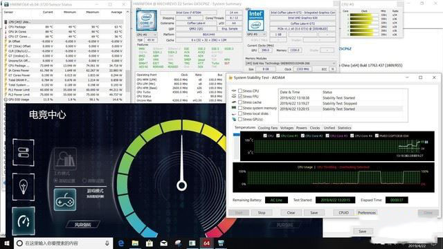Viewport: 443px width, 249px height.
Task: Open Microsoft Store from taskbar
Action: (x=150, y=243)
